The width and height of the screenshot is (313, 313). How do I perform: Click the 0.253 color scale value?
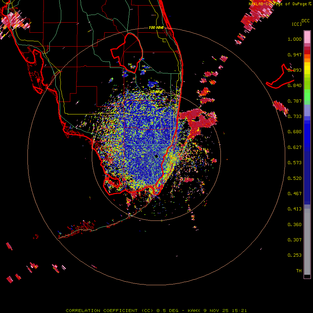(295, 255)
